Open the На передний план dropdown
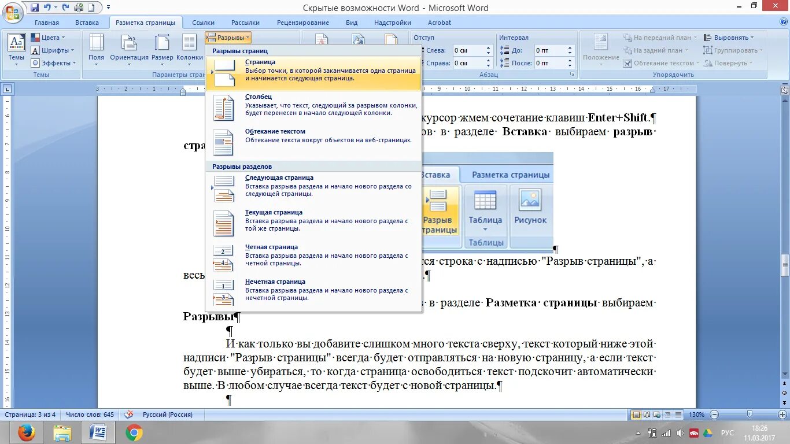Viewport: 790px width, 444px height. tap(660, 38)
